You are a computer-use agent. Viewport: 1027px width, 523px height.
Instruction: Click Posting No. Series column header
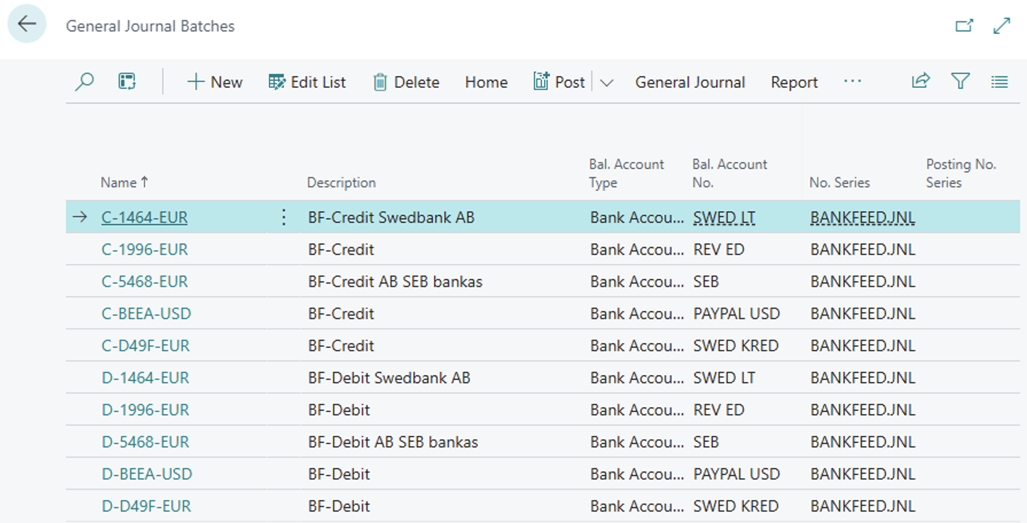click(x=961, y=173)
